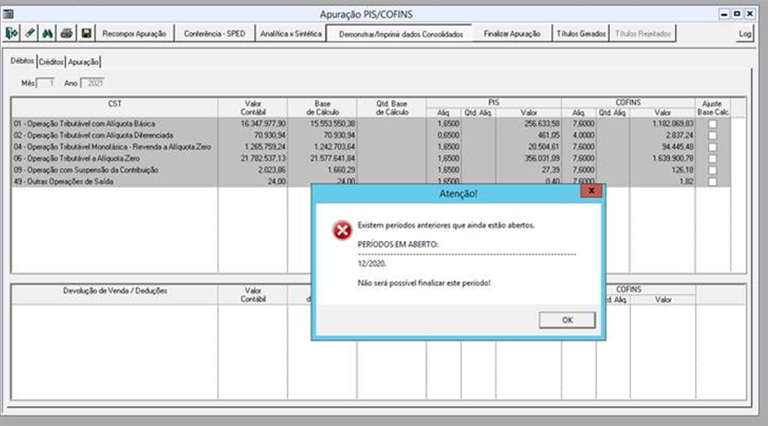
Task: Click the Finalizar Apuração button
Action: coord(512,33)
